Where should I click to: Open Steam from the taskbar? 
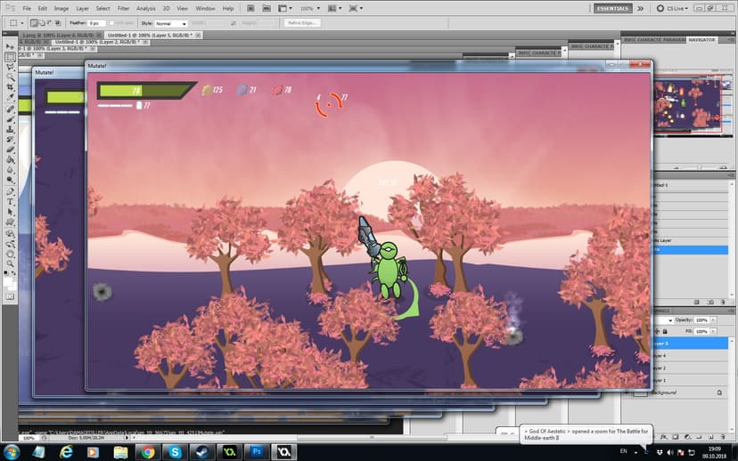click(x=202, y=452)
